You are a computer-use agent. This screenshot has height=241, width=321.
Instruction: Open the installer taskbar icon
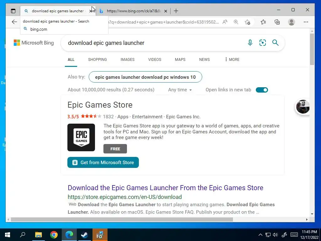(100, 235)
